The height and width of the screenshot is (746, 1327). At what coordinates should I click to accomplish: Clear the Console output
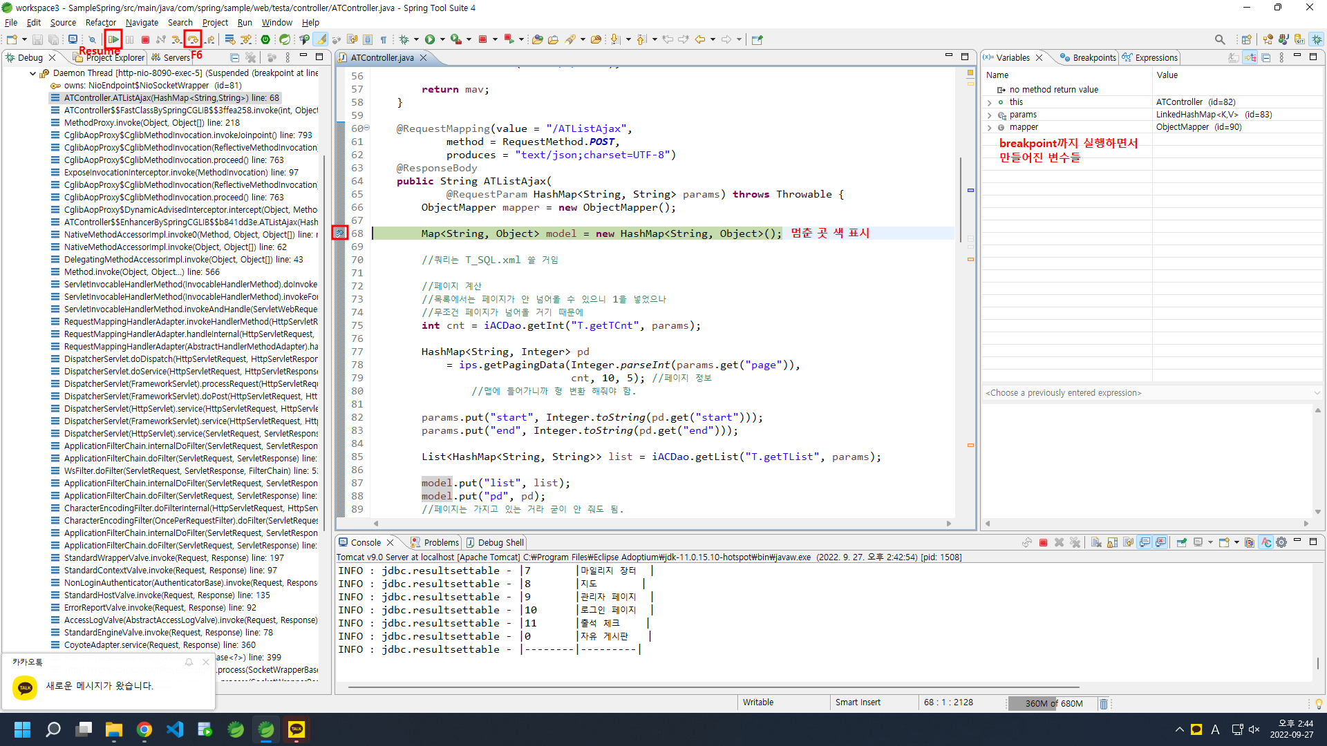pos(1096,542)
